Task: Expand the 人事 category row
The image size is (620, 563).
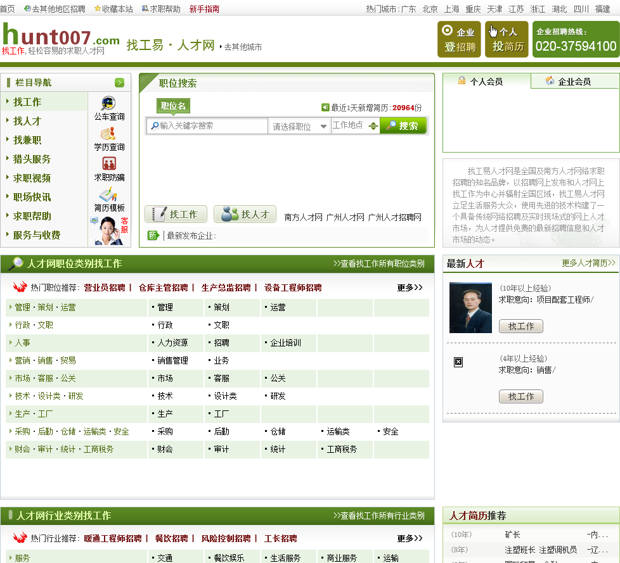Action: (23, 343)
